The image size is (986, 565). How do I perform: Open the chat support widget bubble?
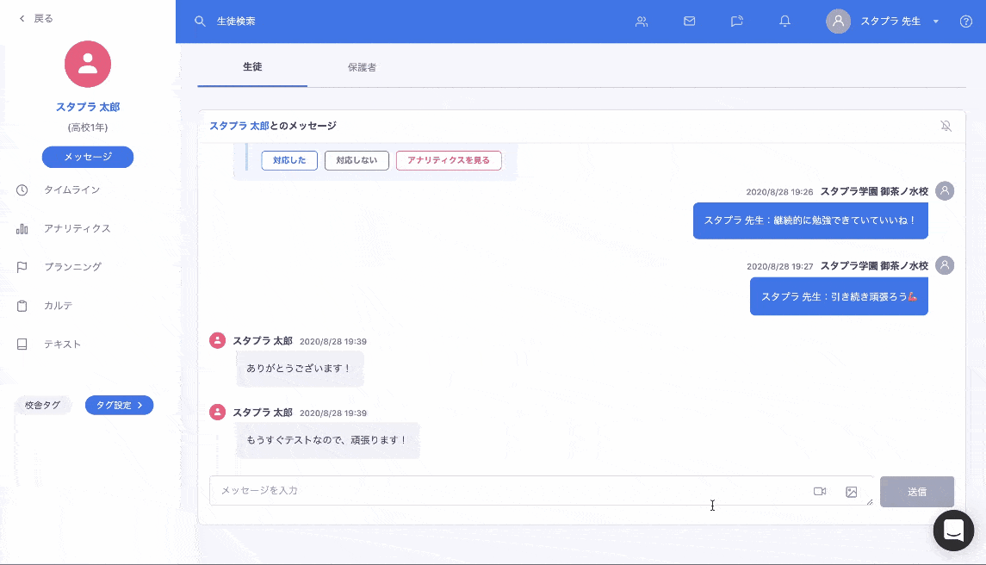[x=953, y=531]
